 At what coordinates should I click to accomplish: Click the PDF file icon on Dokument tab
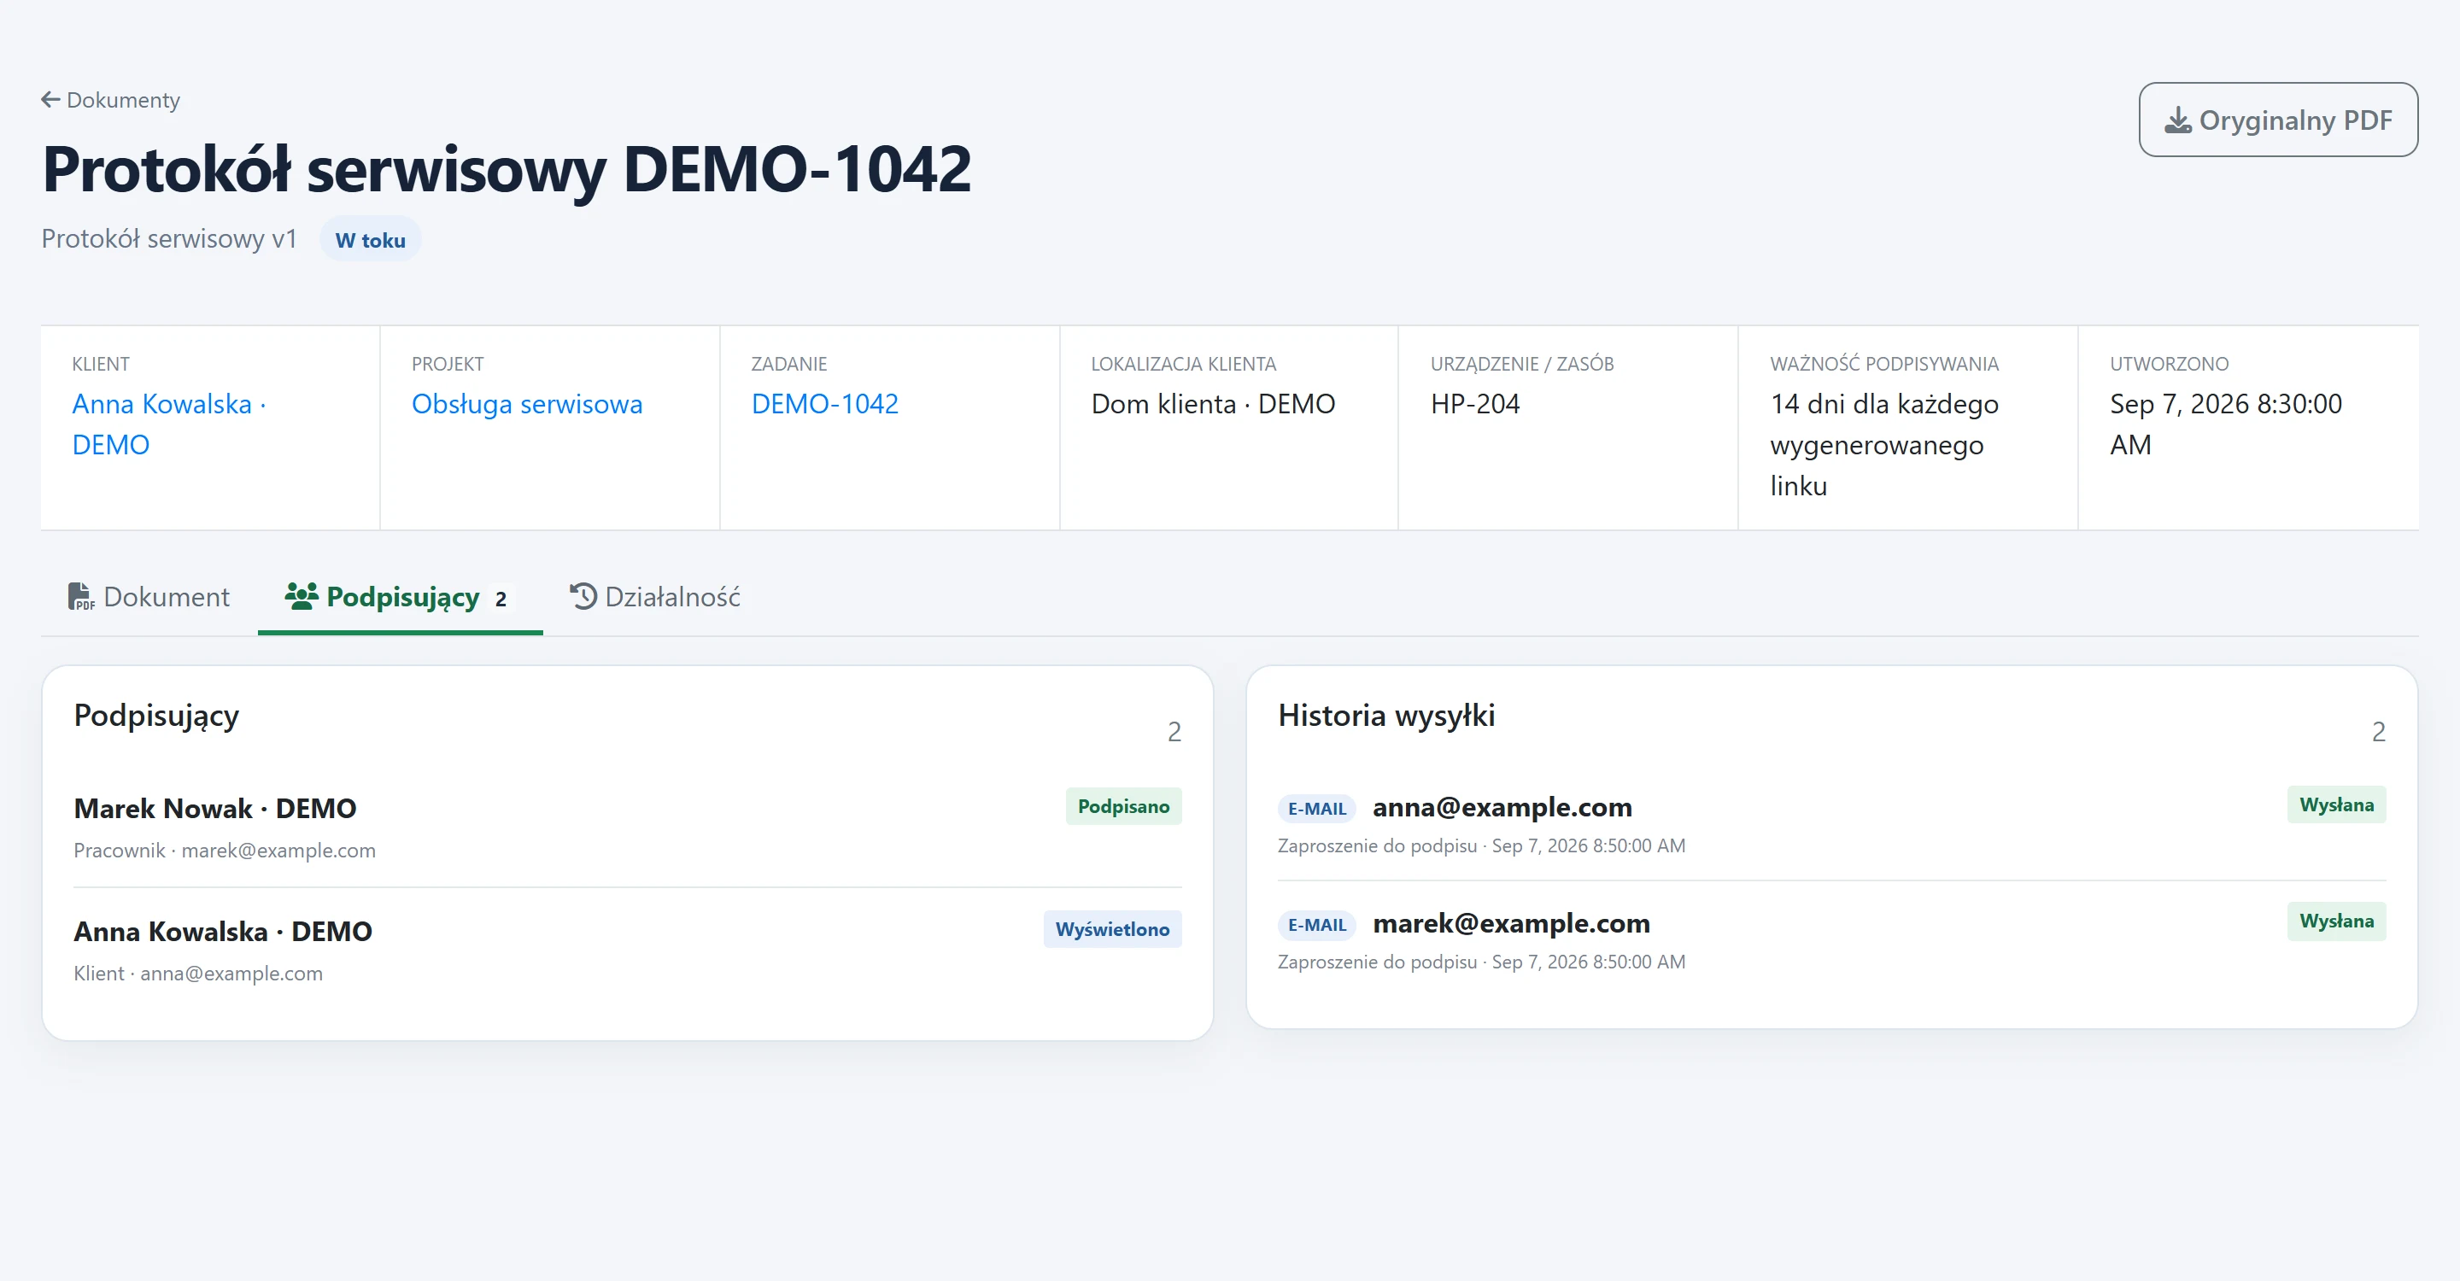click(81, 597)
